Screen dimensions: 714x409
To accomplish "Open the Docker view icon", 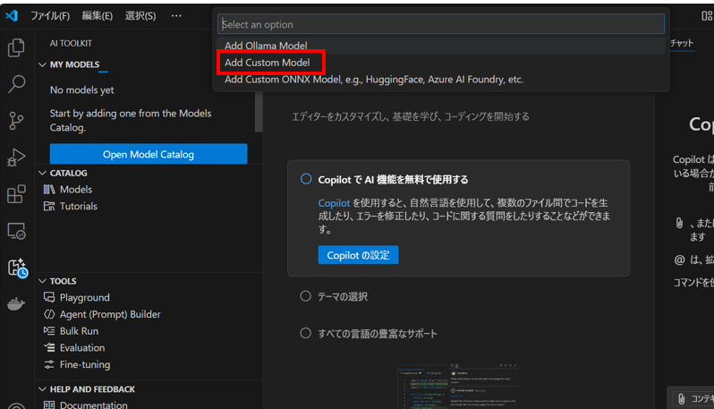I will tap(16, 303).
